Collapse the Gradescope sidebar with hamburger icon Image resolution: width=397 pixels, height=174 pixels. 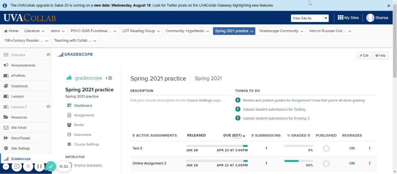click(x=109, y=78)
